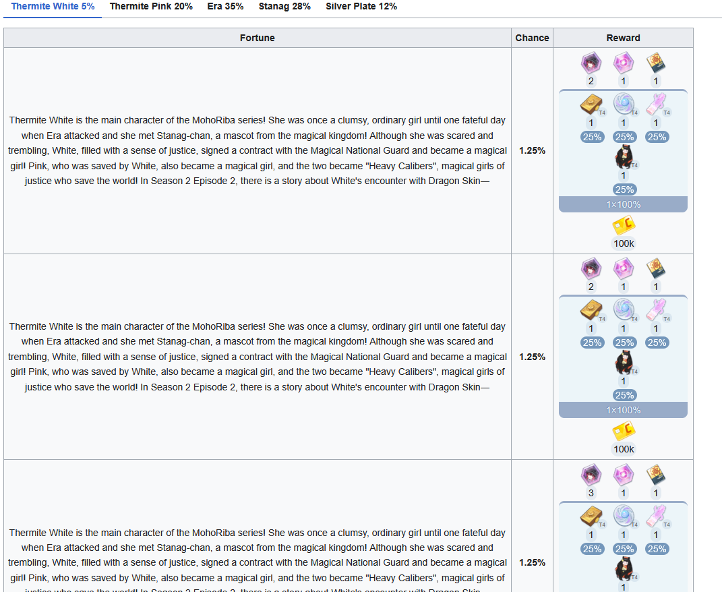Click the Fortune column header
Screen dimensions: 722x592
click(257, 38)
